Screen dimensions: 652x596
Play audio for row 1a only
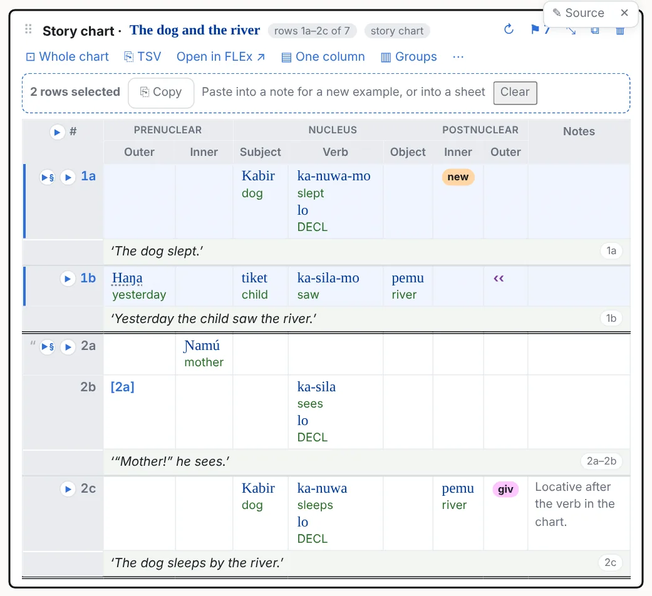68,177
